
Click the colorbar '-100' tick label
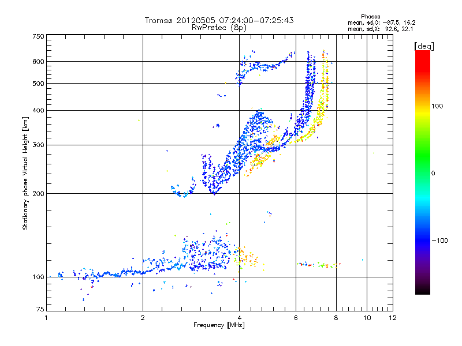click(439, 240)
